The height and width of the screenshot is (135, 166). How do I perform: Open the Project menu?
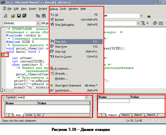[x=43, y=9]
